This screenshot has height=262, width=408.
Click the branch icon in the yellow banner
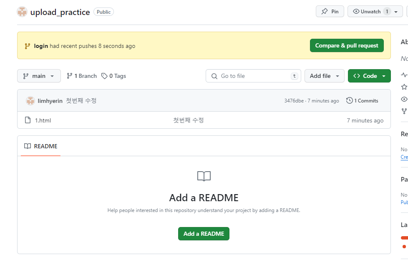point(27,46)
